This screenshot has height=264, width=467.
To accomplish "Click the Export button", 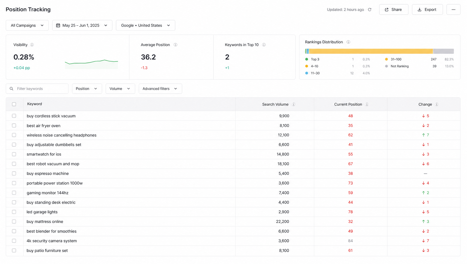I will tap(427, 10).
